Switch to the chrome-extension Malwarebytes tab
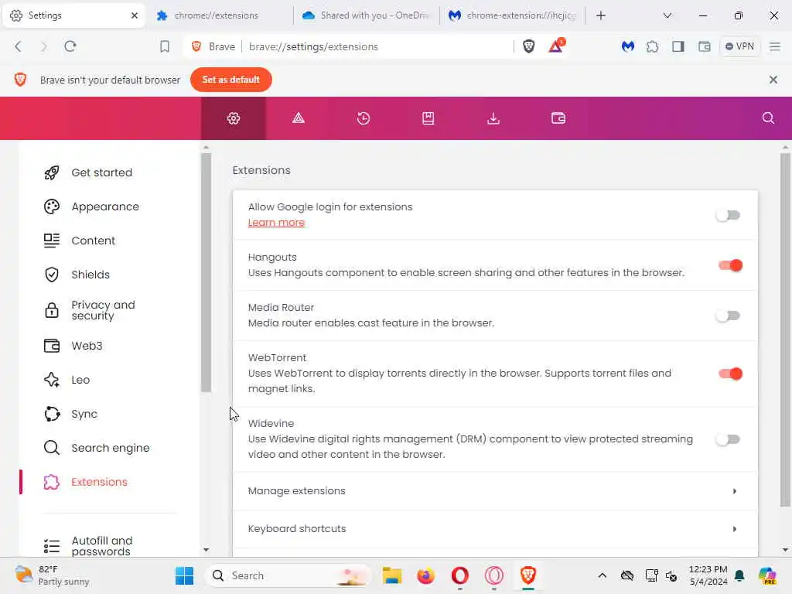Screen dimensions: 792x594 [x=514, y=15]
